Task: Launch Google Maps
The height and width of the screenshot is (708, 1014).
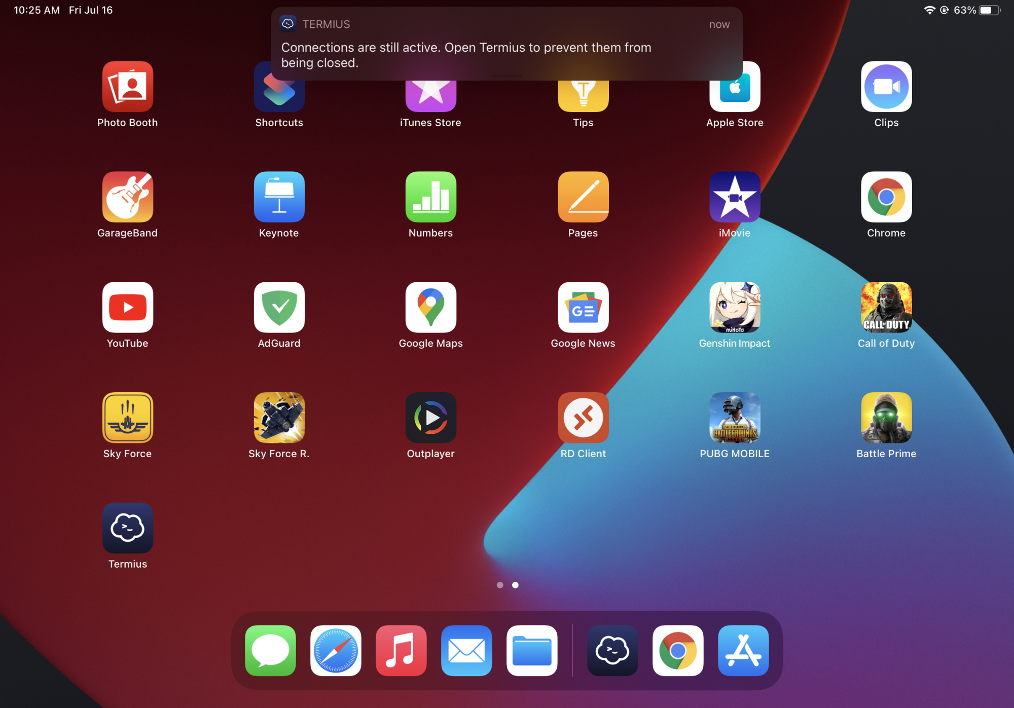Action: click(430, 307)
